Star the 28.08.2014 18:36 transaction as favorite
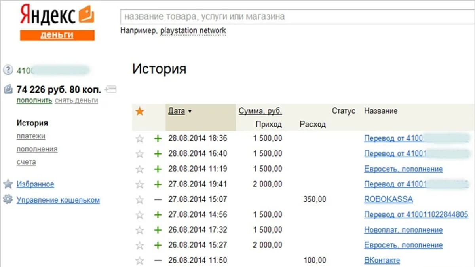 coord(140,139)
